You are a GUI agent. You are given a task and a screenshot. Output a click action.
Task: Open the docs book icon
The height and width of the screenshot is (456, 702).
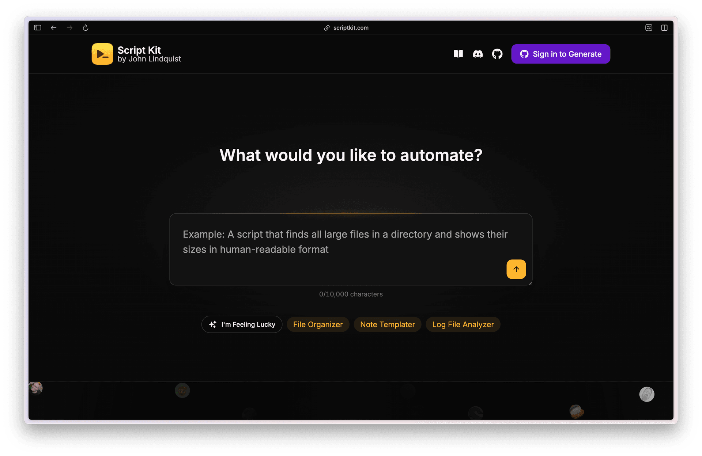point(458,54)
